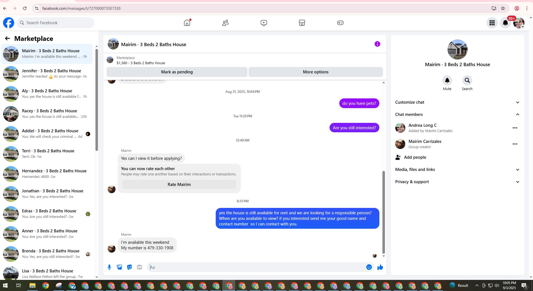
Task: Click the Search Facebook field
Action: (x=55, y=23)
